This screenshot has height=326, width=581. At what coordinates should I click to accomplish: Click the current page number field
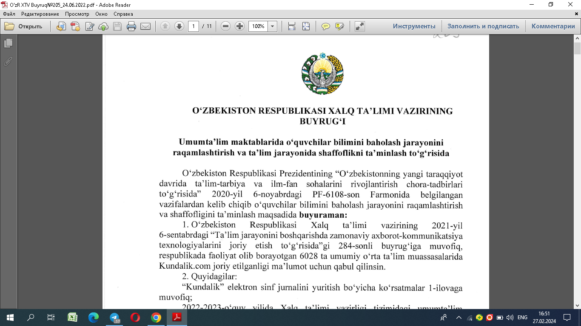(194, 26)
